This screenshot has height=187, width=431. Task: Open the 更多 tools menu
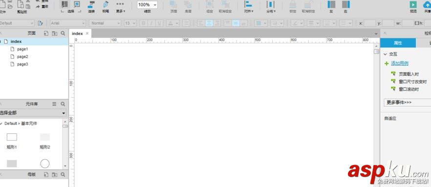(120, 7)
